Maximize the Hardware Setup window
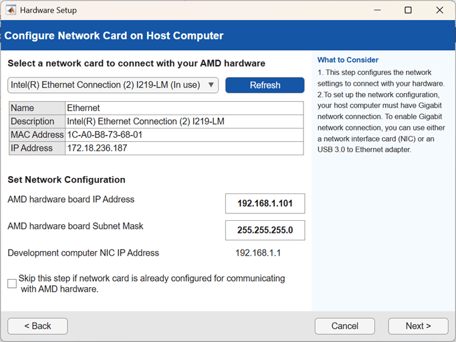456x342 pixels. coord(408,10)
